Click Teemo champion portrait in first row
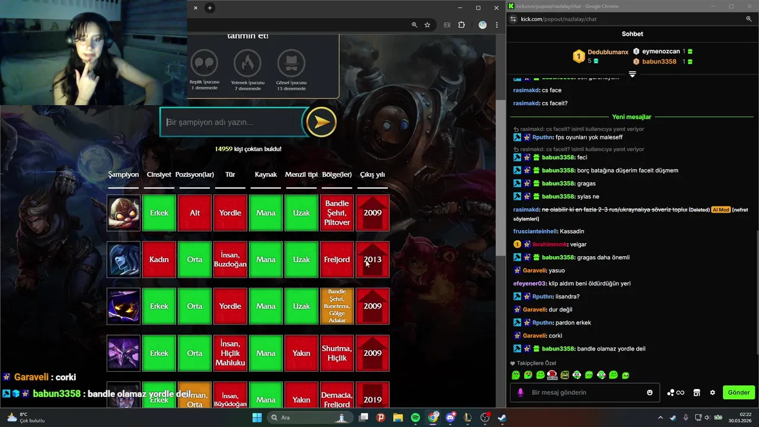 [x=123, y=213]
